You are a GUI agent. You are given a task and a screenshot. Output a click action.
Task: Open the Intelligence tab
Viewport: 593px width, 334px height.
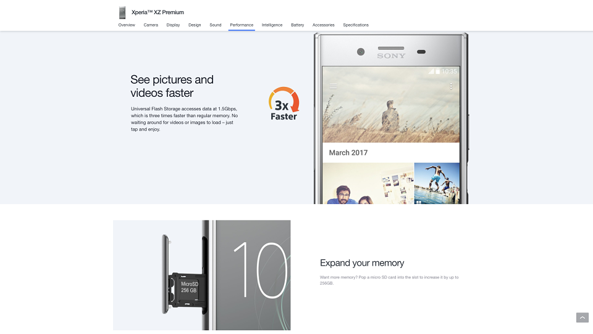click(272, 25)
